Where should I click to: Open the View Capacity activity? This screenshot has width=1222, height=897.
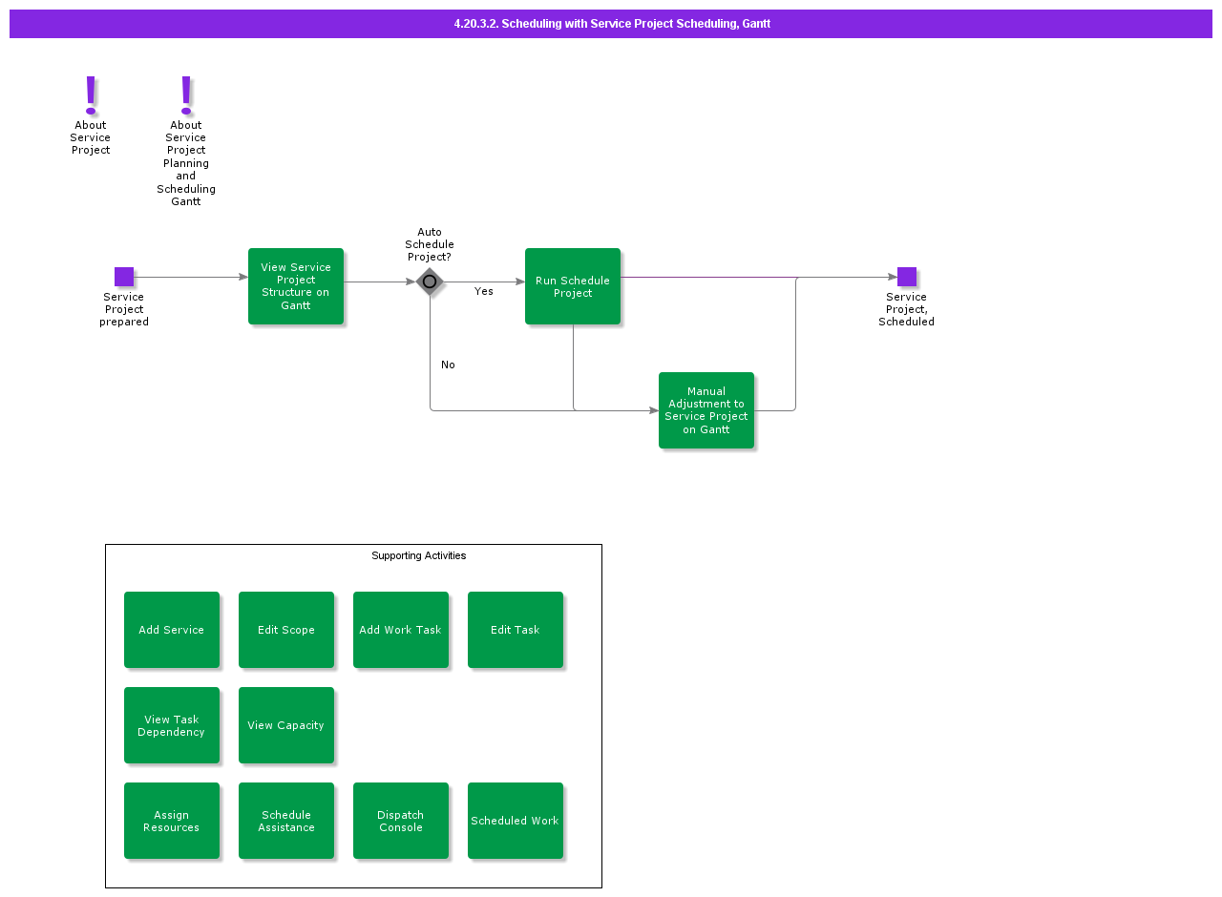coord(285,725)
